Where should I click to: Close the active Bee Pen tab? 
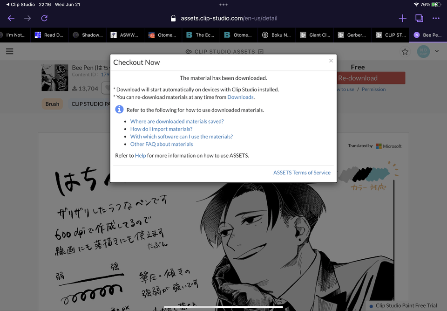[416, 35]
